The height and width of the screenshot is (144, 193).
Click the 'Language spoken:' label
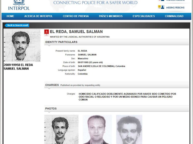pyautogui.click(x=67, y=70)
